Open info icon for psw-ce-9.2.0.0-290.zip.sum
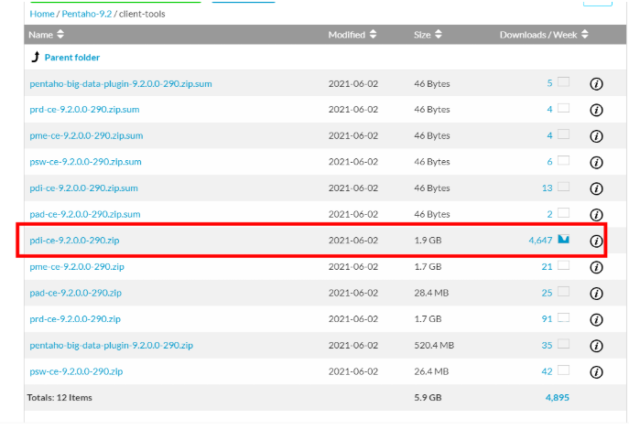 [x=596, y=163]
